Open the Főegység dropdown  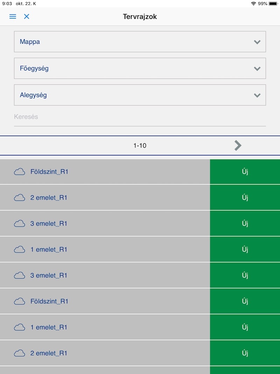tap(140, 68)
